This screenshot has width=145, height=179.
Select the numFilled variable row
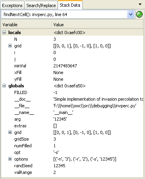coord(72,146)
